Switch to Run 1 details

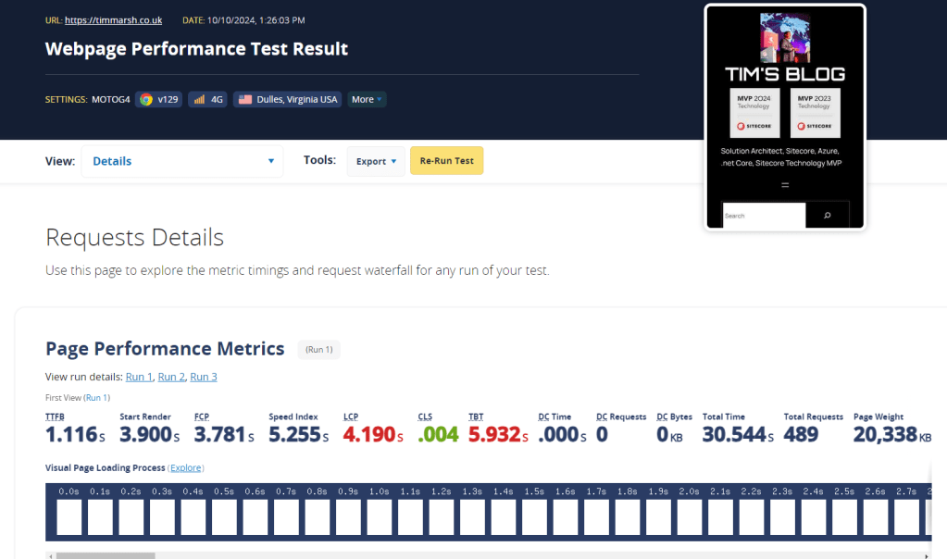[139, 377]
